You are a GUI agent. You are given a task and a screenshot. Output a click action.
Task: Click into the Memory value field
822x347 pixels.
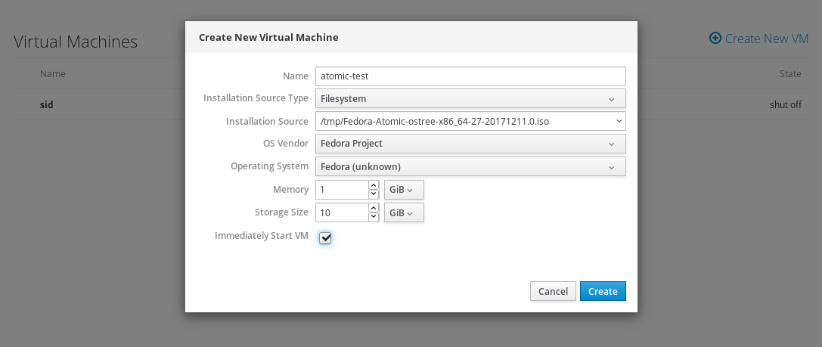pos(342,190)
